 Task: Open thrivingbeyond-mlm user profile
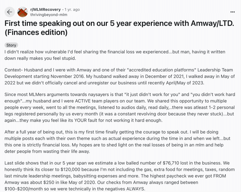(x=49, y=15)
